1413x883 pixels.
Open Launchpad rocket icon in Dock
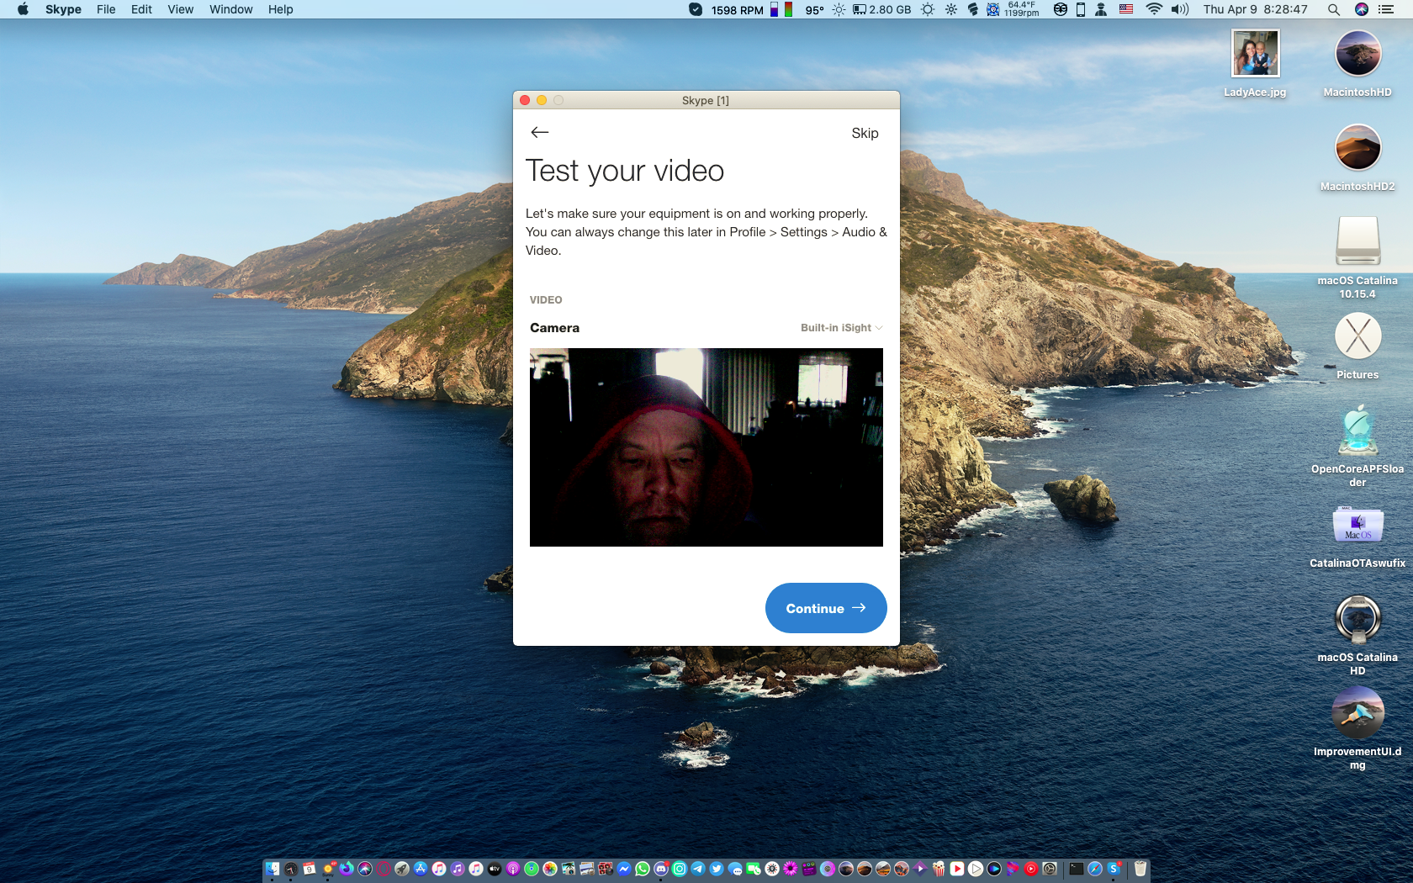401,869
